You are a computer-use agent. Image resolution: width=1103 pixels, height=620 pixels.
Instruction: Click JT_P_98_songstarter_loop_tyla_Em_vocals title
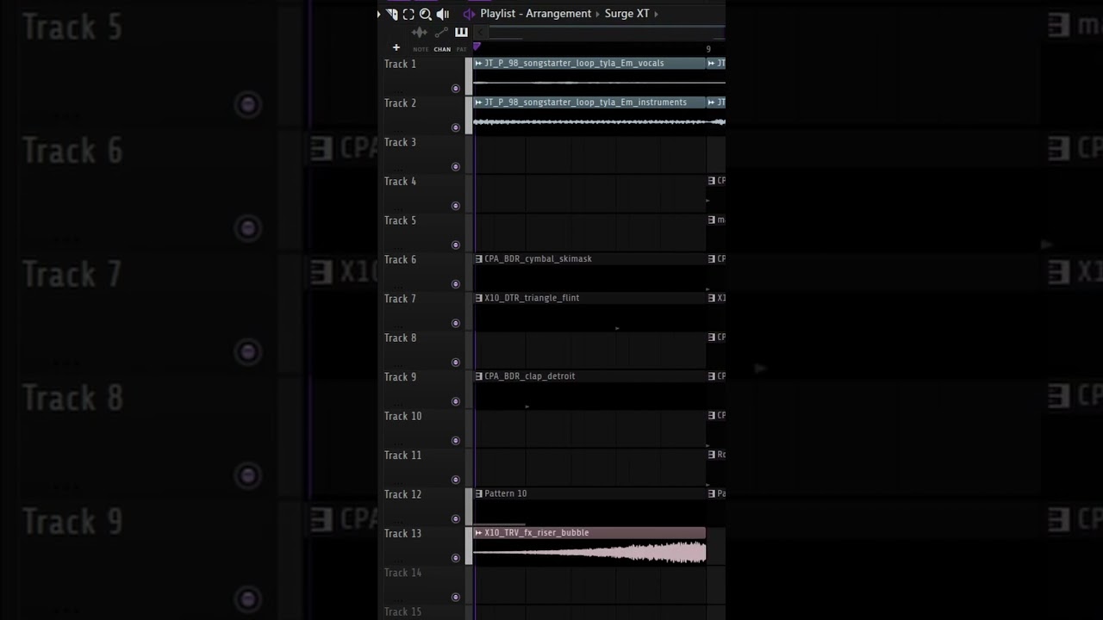tap(574, 63)
